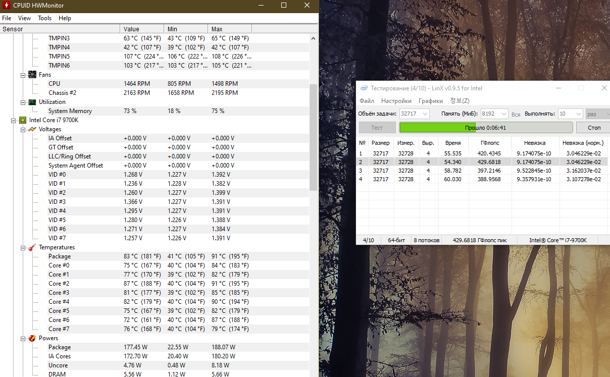
Task: Click the HWMonitor scrollbar up arrow
Action: pyautogui.click(x=314, y=38)
